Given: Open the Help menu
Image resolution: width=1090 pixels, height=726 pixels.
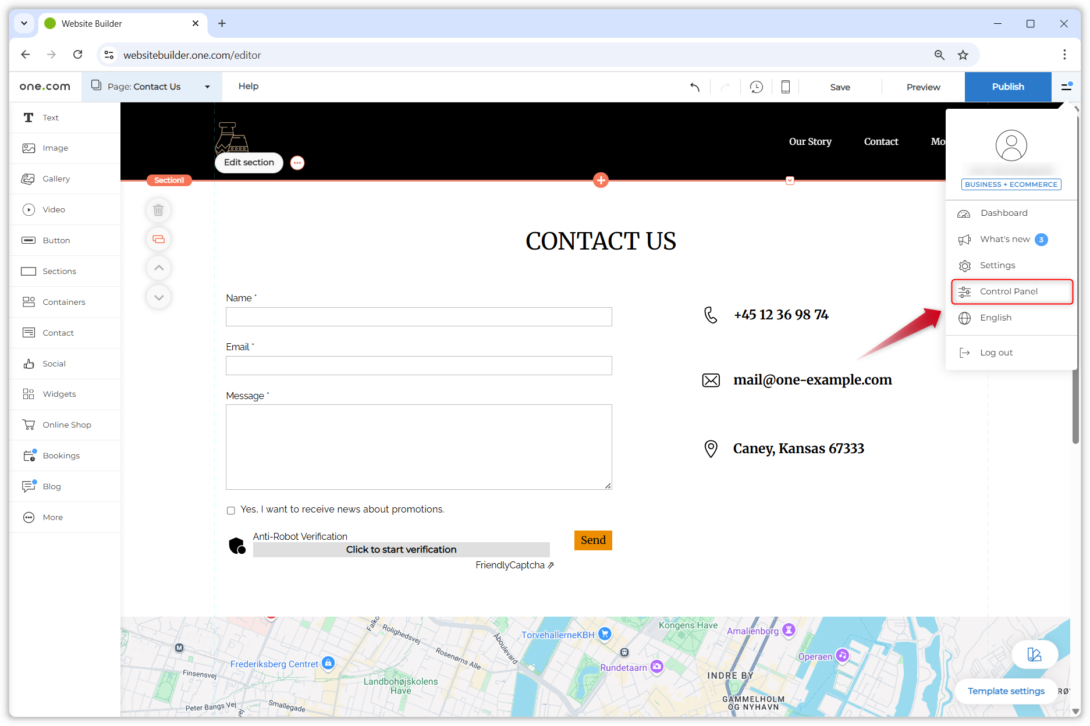Looking at the screenshot, I should [248, 86].
